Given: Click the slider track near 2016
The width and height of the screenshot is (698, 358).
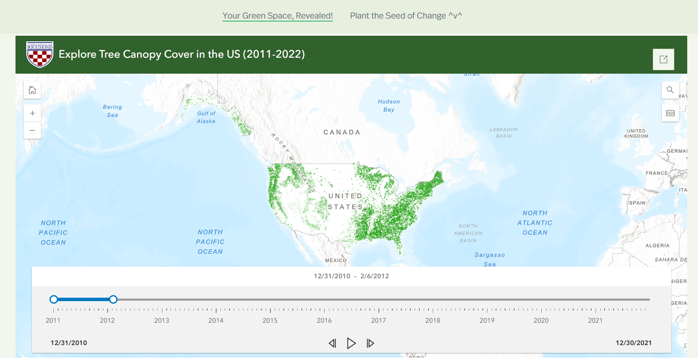Looking at the screenshot, I should pos(325,299).
